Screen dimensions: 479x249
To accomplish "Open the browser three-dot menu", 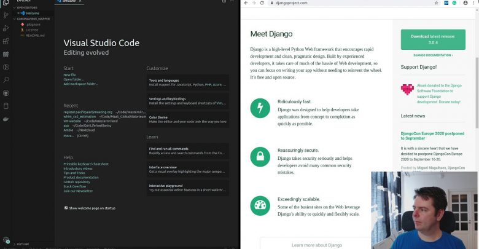I will coord(473,2).
